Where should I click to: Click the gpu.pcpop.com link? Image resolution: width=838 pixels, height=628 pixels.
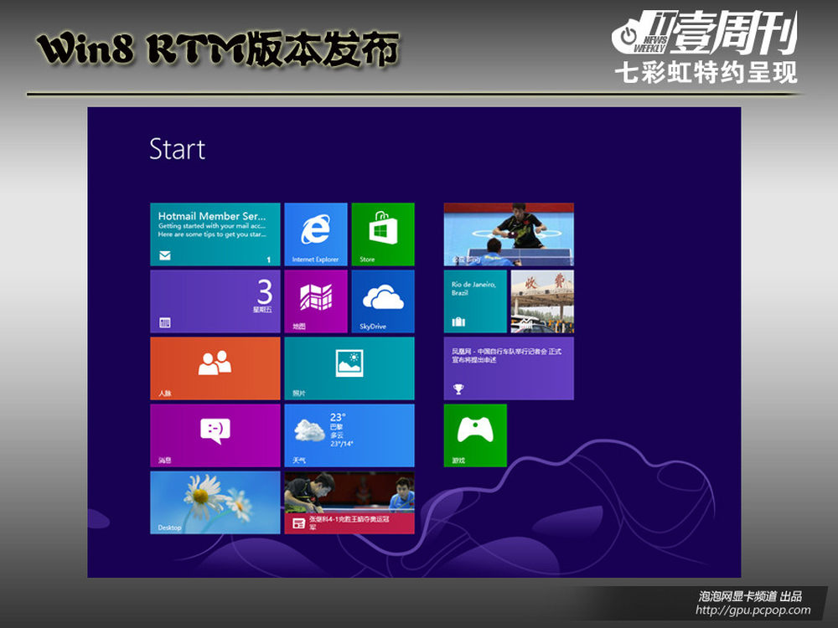point(753,610)
